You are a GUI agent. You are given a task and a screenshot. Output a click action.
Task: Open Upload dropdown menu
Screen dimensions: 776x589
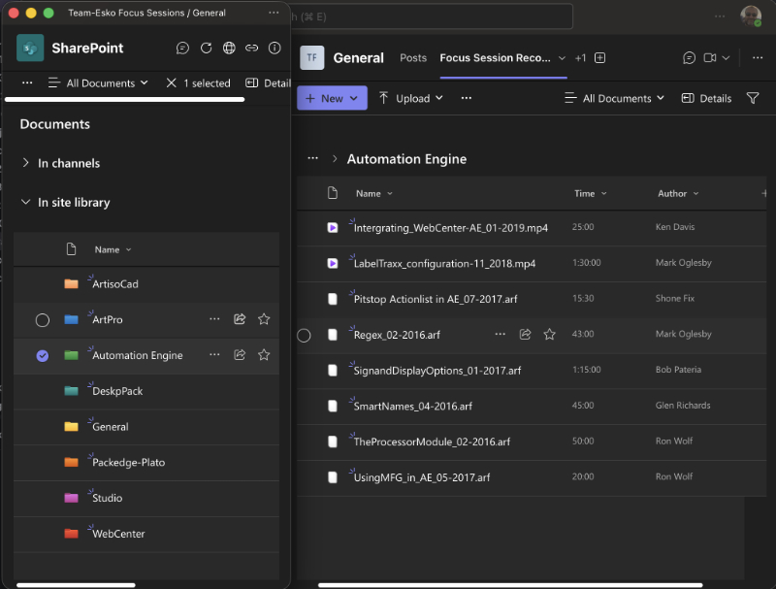point(410,98)
